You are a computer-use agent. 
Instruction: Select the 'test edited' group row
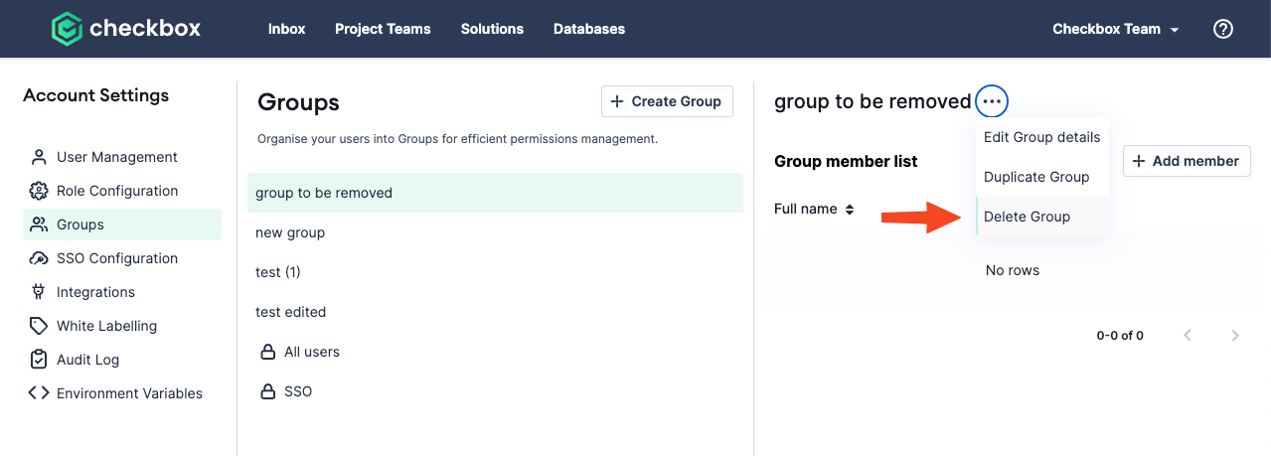click(x=495, y=312)
